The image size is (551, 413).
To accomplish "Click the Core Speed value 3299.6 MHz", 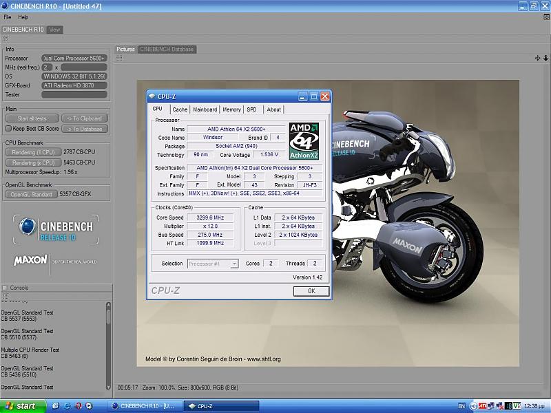I will pos(210,218).
